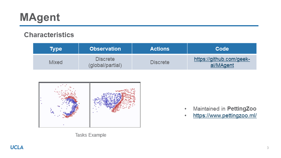This screenshot has height=158, width=281.
Task: Select the left red-blue simulation image
Action: 64,105
